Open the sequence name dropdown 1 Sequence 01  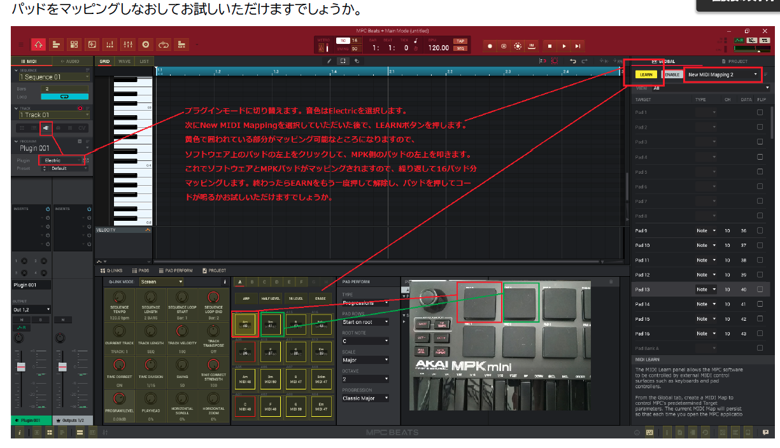(54, 77)
